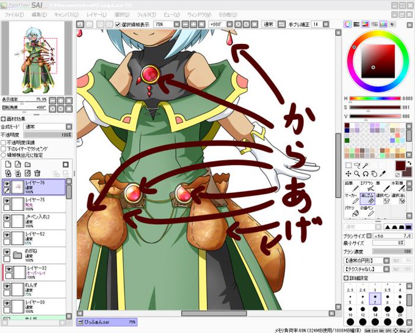Select the Airbrush (エアブラシ) tool
The image size is (415, 333).
(367, 186)
